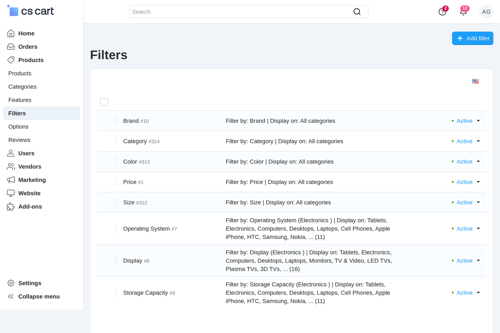
Task: Click the search magnifier icon
Action: 357,12
